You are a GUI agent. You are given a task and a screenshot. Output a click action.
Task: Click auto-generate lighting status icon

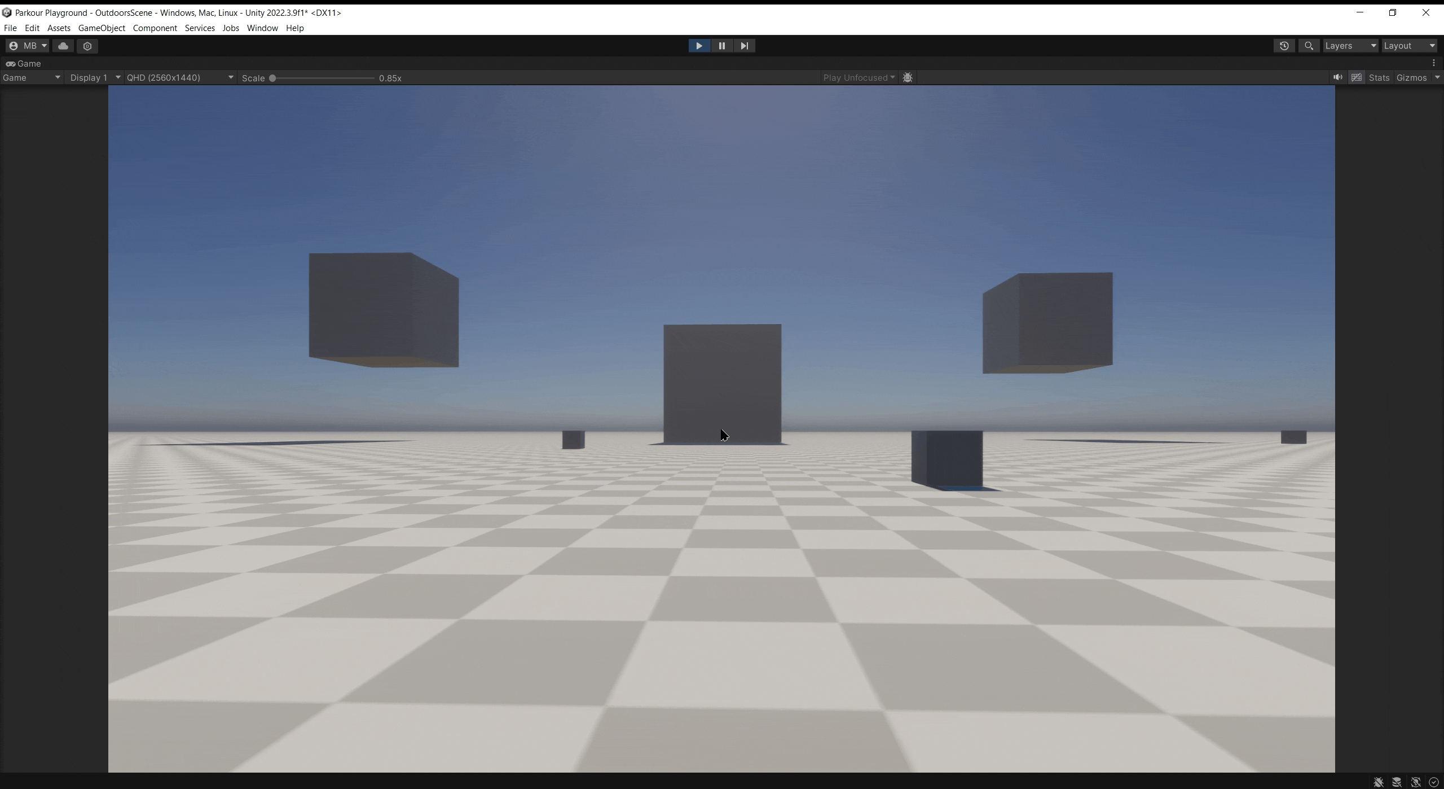[x=1415, y=782]
